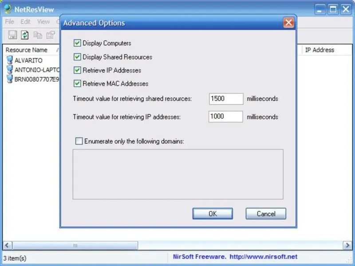Click Cancel in Advanced Options

pos(266,214)
